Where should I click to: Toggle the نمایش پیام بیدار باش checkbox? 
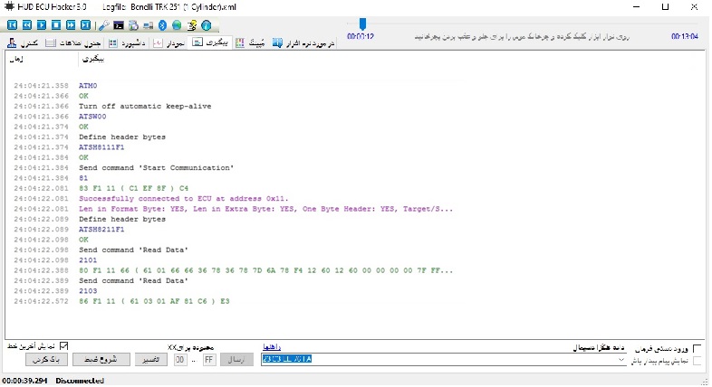point(697,361)
